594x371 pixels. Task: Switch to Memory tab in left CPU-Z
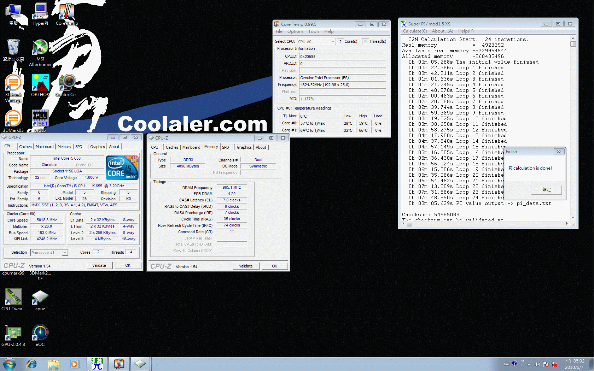tap(64, 147)
